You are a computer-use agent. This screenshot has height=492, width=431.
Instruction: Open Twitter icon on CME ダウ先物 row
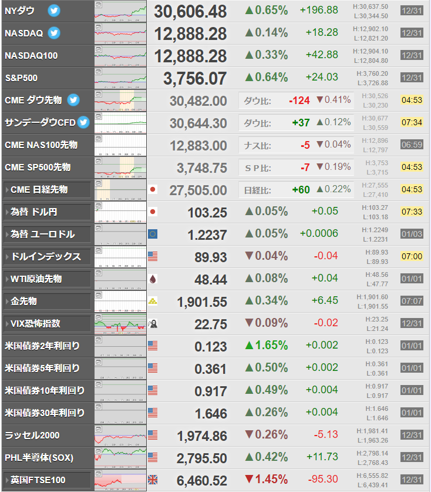pyautogui.click(x=73, y=100)
